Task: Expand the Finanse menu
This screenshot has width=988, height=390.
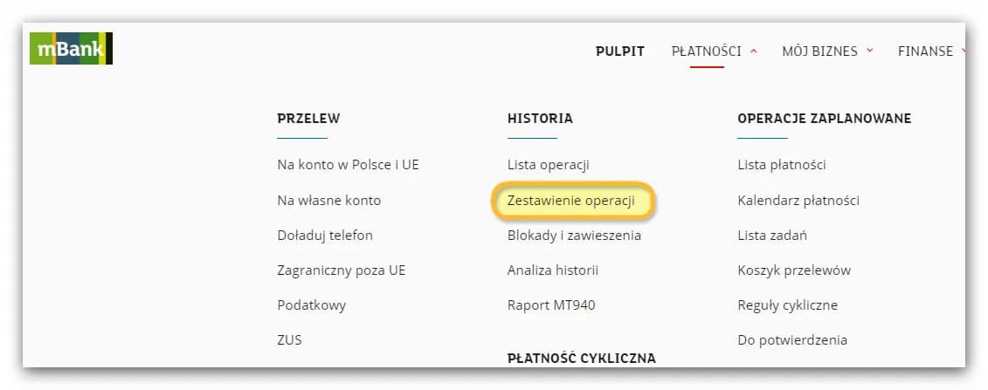Action: click(926, 51)
